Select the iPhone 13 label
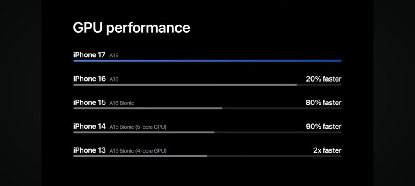This screenshot has height=186, width=415. [90, 150]
